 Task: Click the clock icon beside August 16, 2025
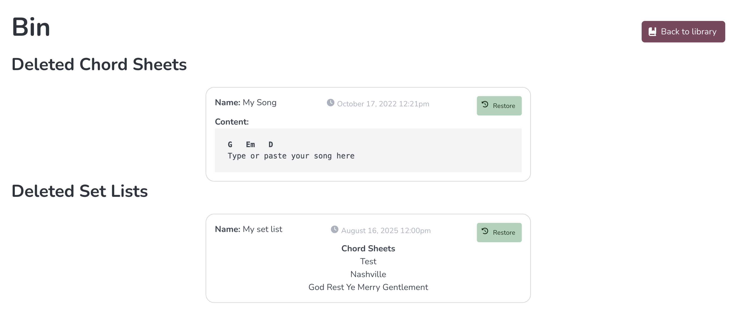[334, 229]
